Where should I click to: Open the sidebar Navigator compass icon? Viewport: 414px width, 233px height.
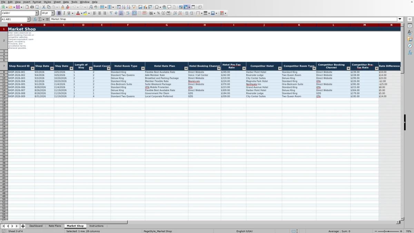410,46
